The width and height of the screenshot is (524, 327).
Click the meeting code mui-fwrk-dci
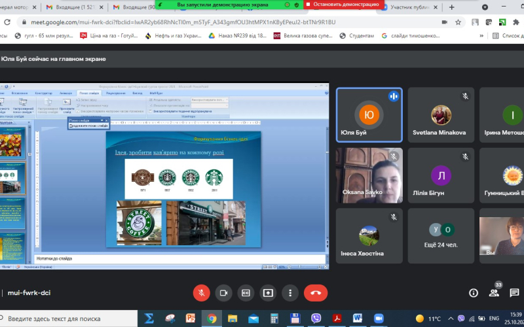click(x=29, y=293)
